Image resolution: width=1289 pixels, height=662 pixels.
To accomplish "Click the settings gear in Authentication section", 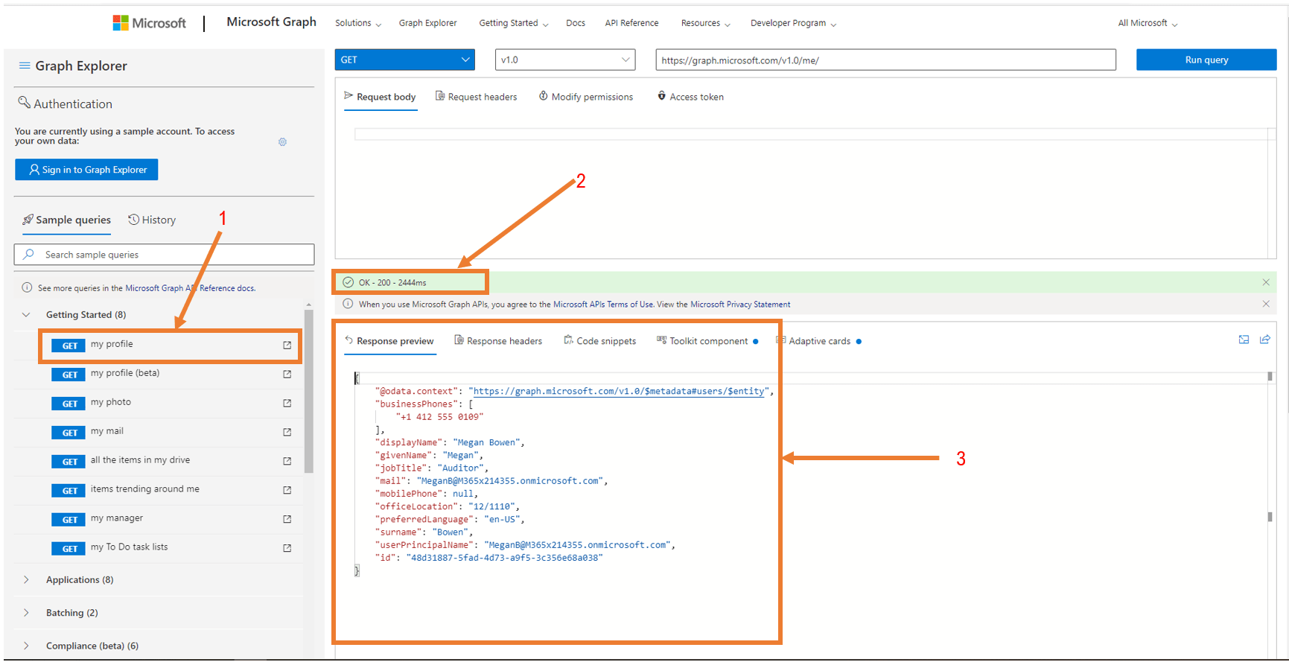I will pos(282,141).
